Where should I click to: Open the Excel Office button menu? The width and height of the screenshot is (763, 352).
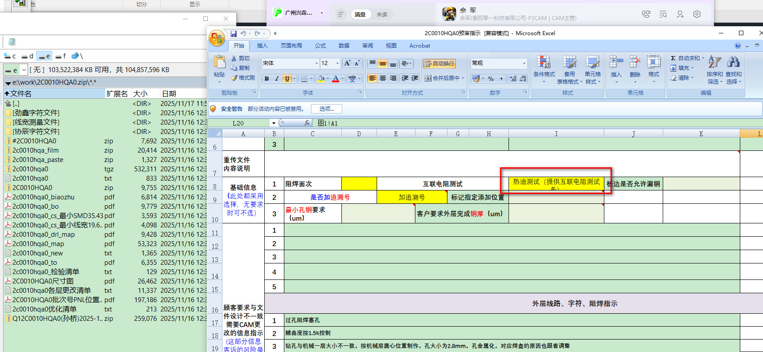tap(217, 38)
